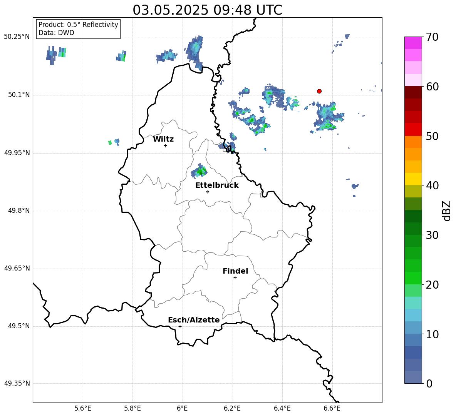Click the magenta top colorbar segment

[413, 43]
